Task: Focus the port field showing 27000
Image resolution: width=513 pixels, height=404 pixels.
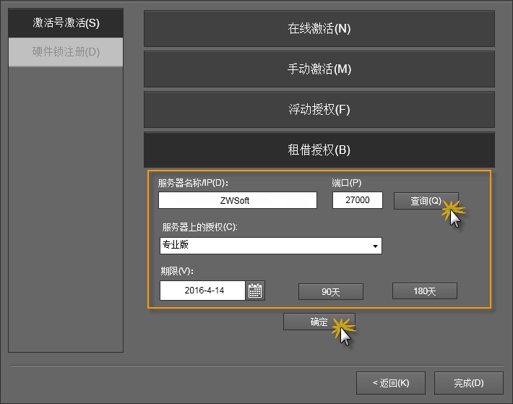Action: click(x=357, y=200)
